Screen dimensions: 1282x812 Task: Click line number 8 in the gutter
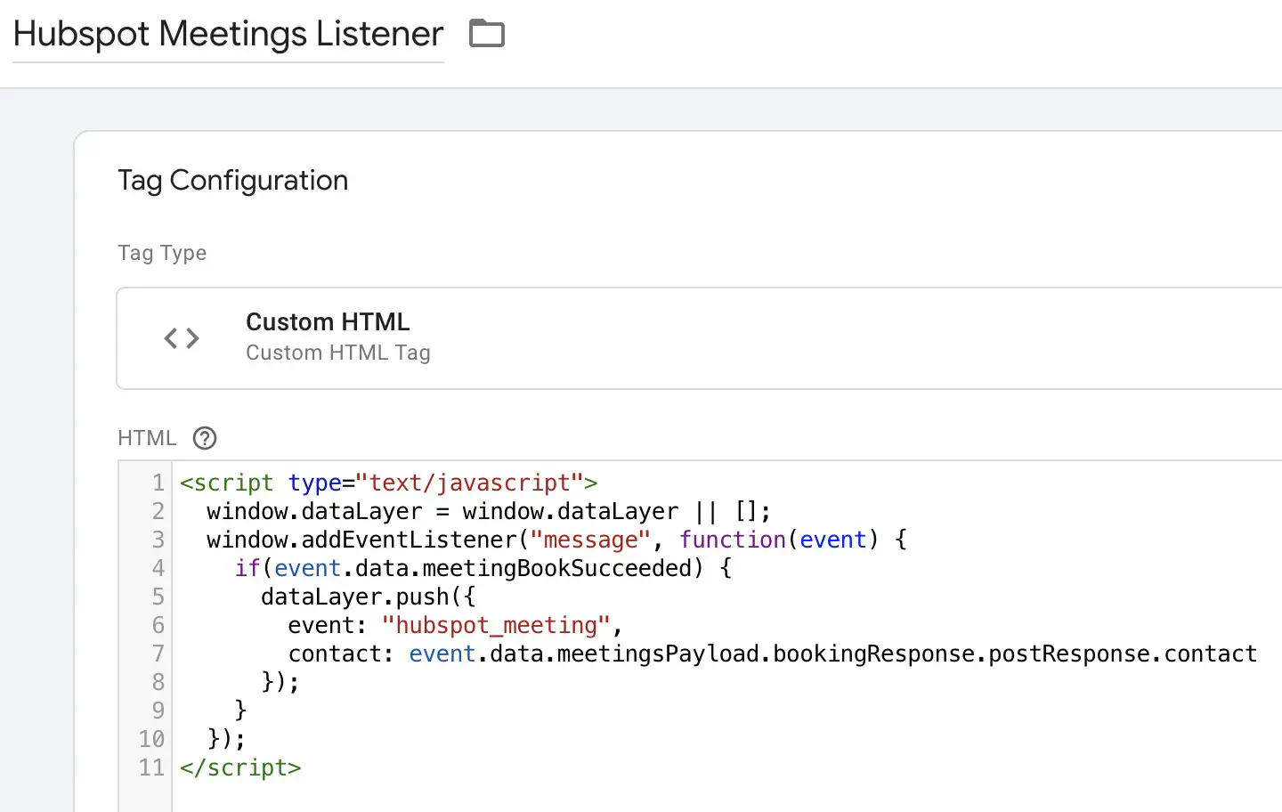pyautogui.click(x=158, y=682)
